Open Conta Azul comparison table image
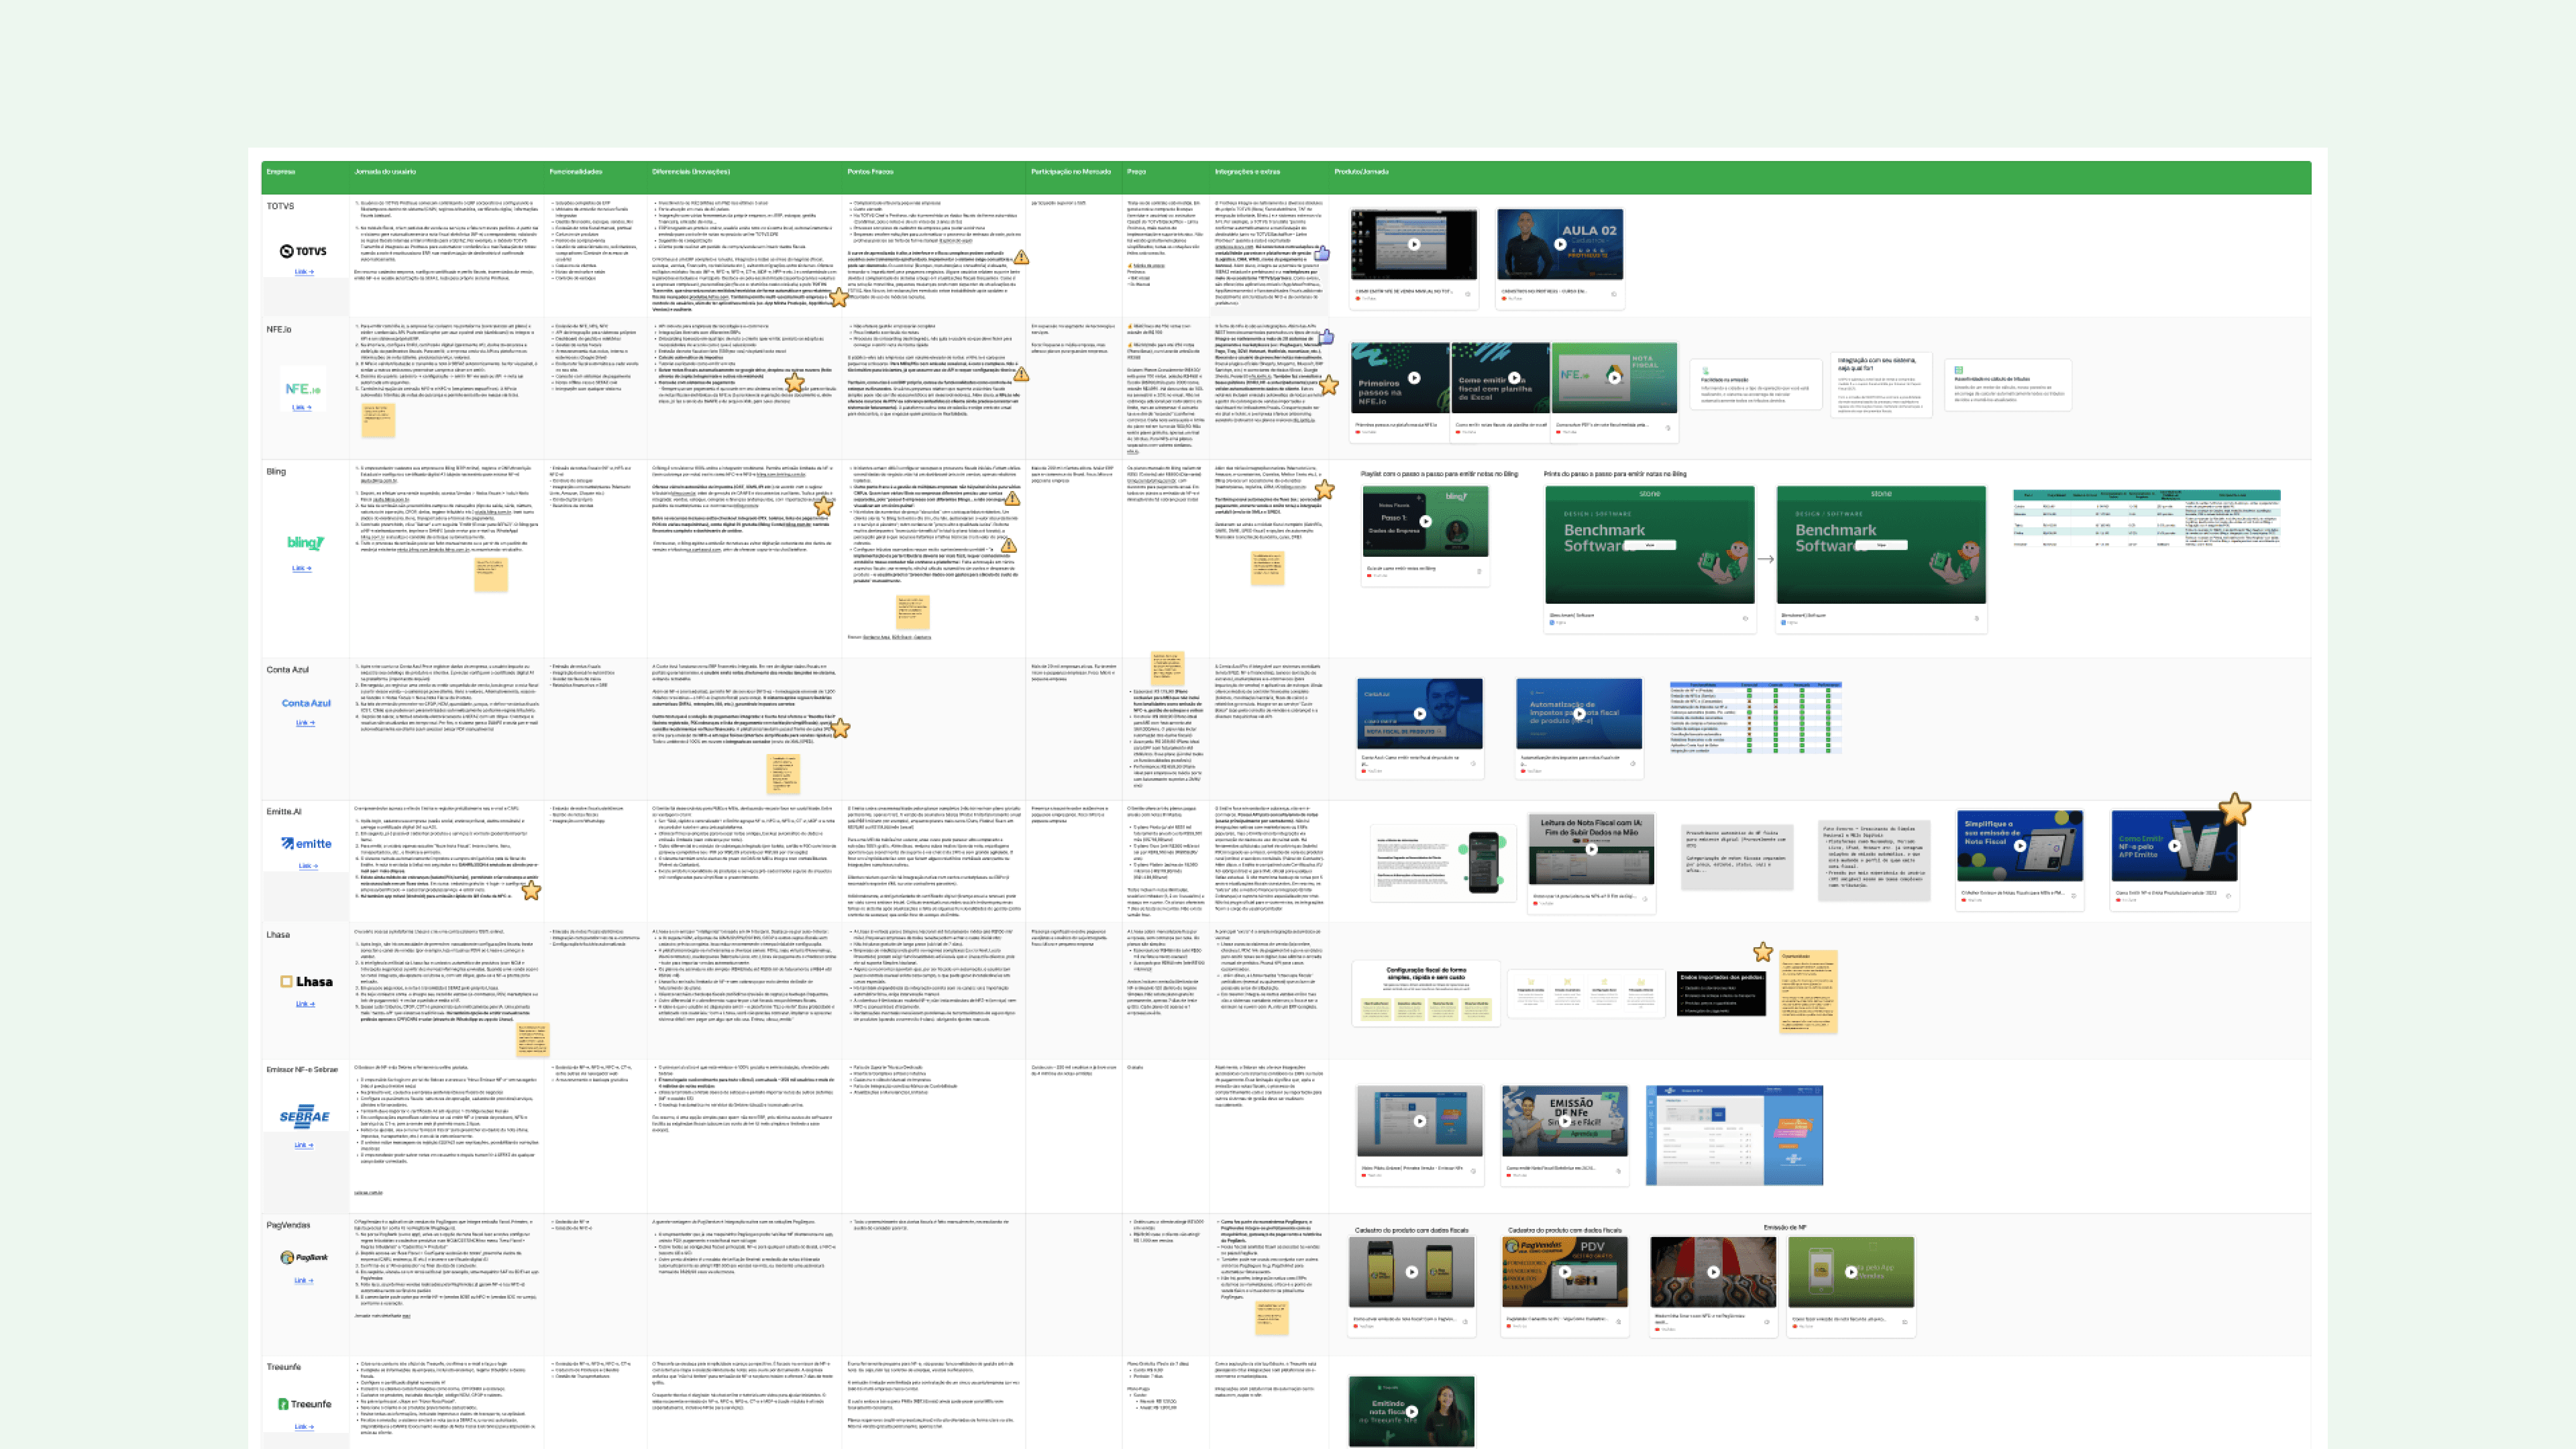 (1755, 717)
